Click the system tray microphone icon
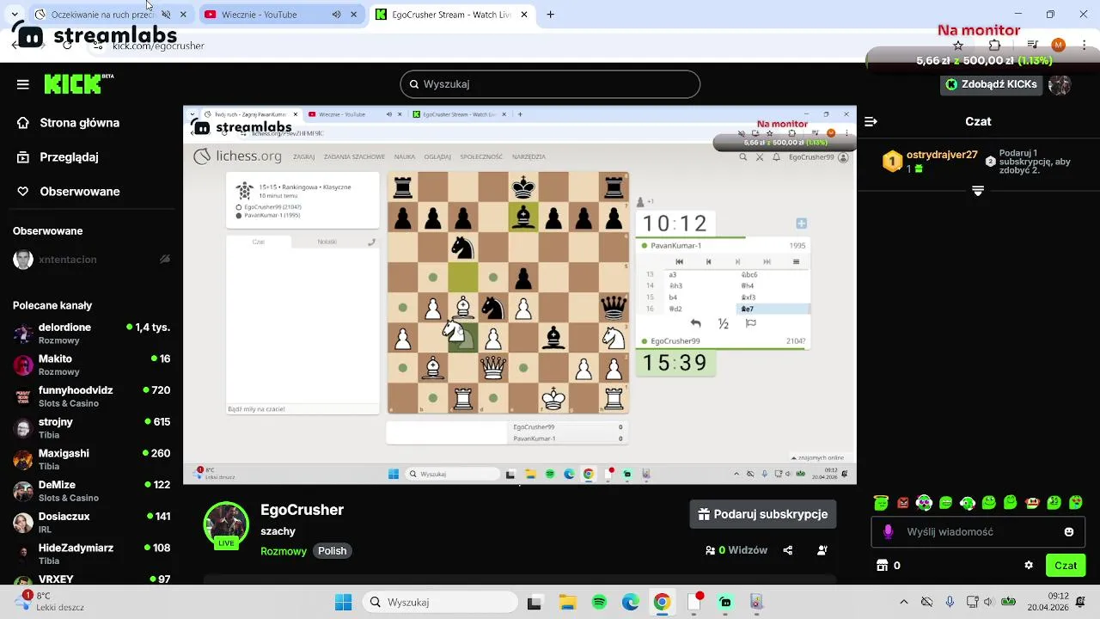 click(x=950, y=603)
